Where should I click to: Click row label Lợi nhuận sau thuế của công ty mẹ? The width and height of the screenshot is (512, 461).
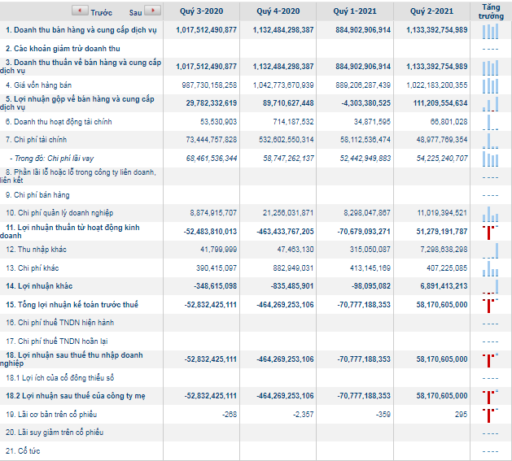click(x=75, y=396)
